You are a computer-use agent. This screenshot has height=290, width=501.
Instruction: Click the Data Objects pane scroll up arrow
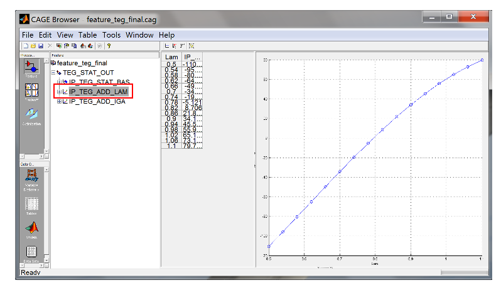point(46,170)
